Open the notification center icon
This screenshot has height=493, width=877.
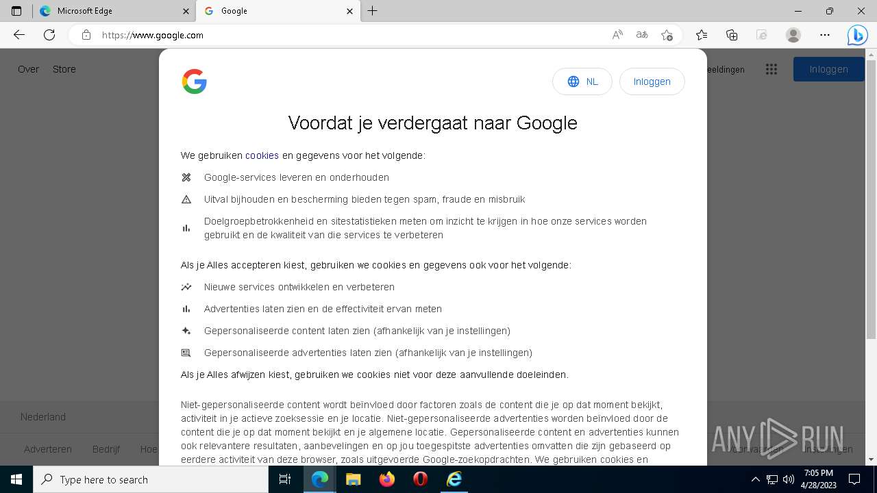(854, 479)
